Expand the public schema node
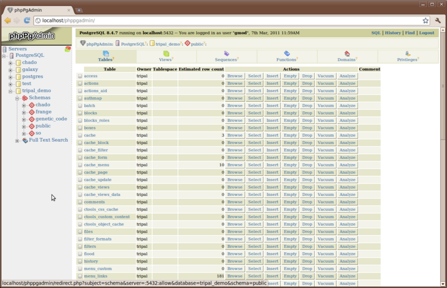Viewport: 447px width, 288px height. click(x=24, y=127)
